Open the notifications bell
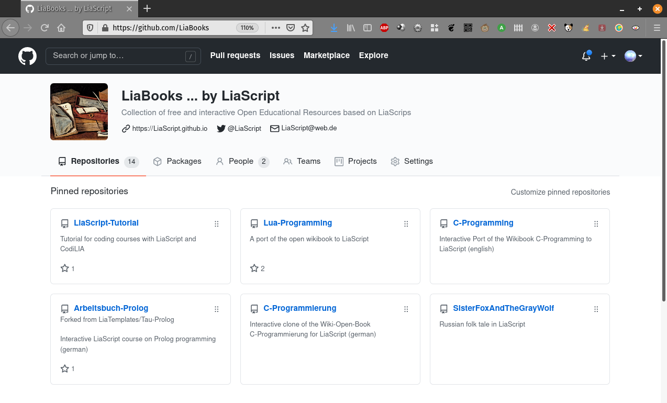This screenshot has width=667, height=403. click(x=586, y=56)
